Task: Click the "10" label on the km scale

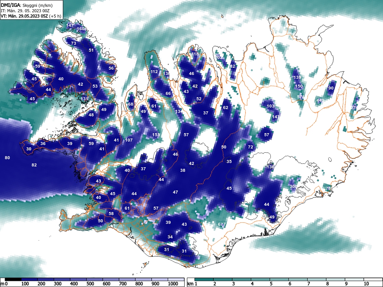Action: 366,284
